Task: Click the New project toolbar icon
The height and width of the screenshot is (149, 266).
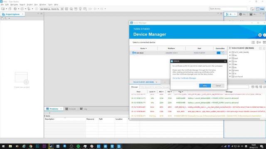Action: coord(3,9)
